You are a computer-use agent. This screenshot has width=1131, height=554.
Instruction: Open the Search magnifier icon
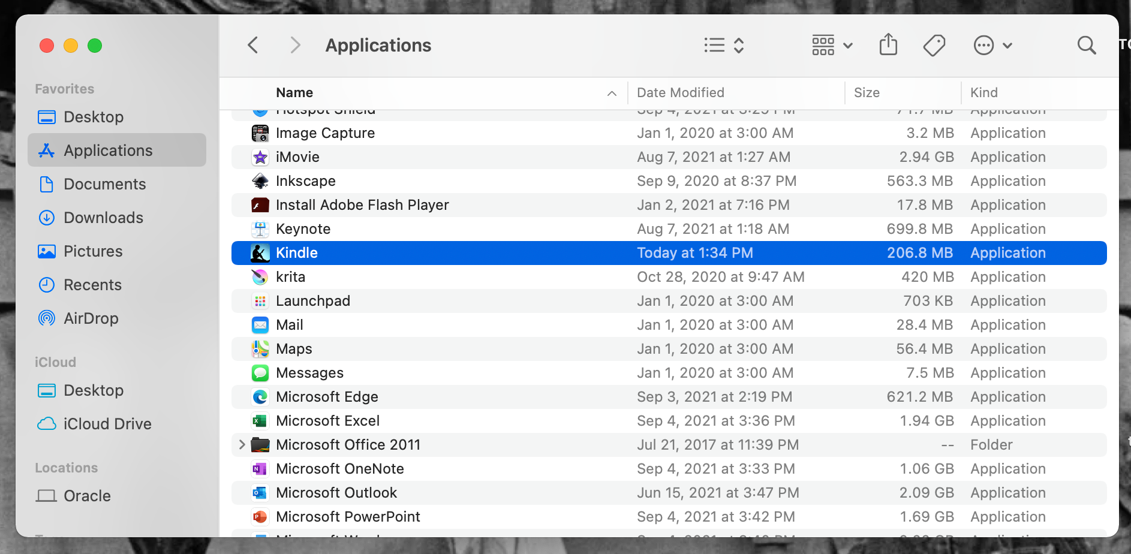pos(1086,45)
